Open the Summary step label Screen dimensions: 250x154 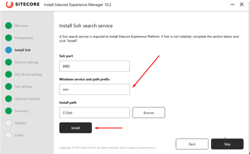coord(21,111)
